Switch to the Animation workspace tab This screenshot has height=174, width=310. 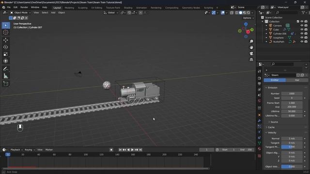click(x=141, y=8)
